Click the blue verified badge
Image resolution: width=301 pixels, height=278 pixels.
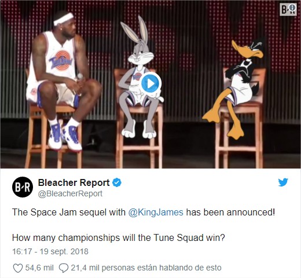click(x=117, y=182)
